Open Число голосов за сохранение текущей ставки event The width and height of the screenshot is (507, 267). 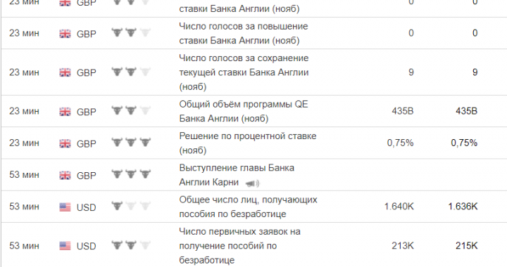point(244,72)
